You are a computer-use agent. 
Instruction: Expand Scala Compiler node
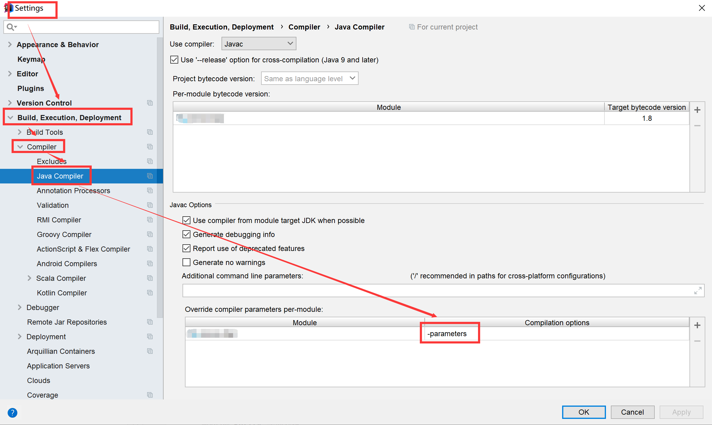coord(29,278)
